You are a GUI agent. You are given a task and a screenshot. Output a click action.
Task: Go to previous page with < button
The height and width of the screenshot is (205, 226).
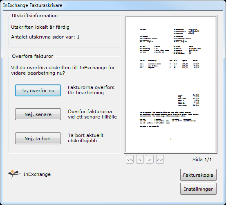(140, 159)
